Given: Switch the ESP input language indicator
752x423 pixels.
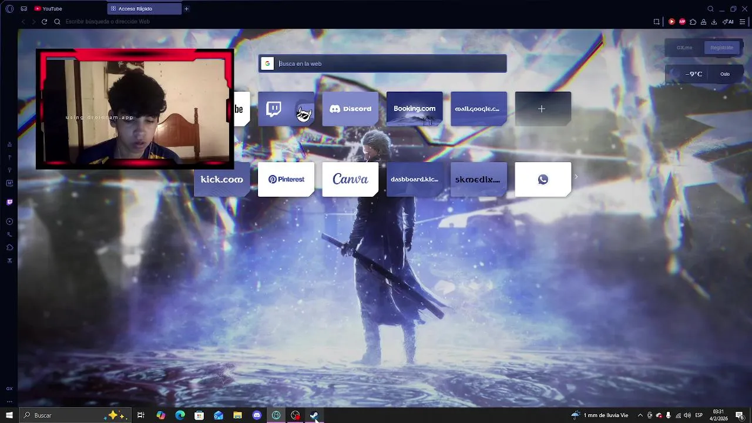Looking at the screenshot, I should [699, 415].
